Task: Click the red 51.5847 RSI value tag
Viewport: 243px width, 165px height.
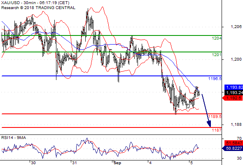Action: point(234,143)
